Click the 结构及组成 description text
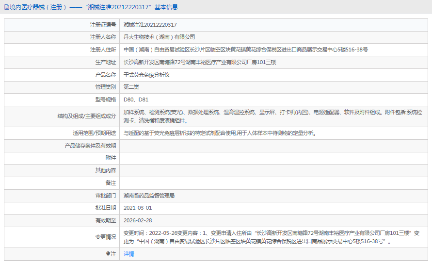The width and height of the screenshot is (432, 265). click(272, 116)
